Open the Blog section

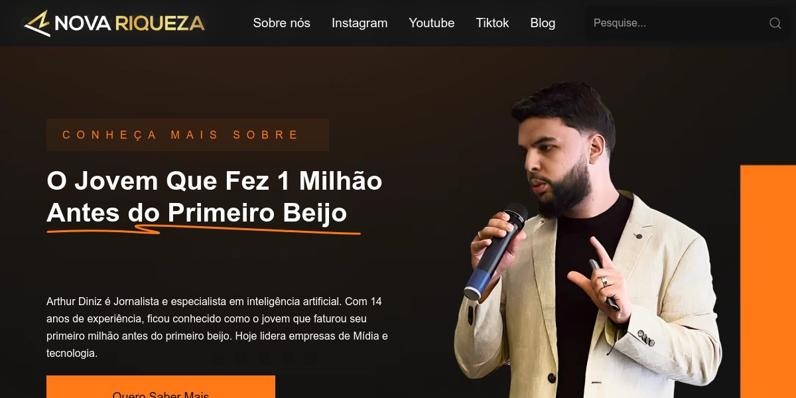[x=543, y=23]
